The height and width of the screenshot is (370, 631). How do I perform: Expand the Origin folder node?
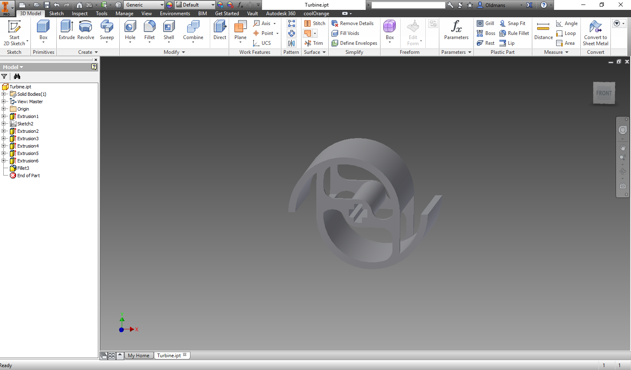click(x=4, y=109)
